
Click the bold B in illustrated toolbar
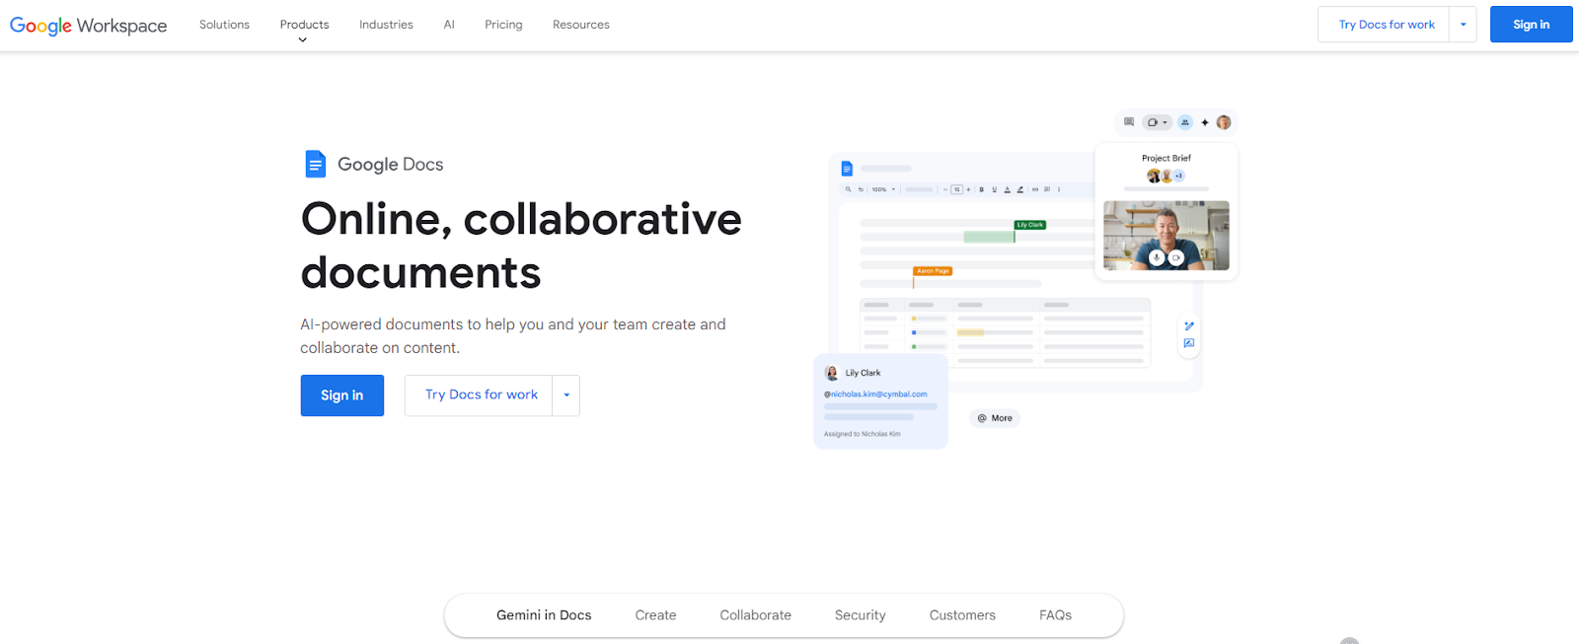click(981, 189)
